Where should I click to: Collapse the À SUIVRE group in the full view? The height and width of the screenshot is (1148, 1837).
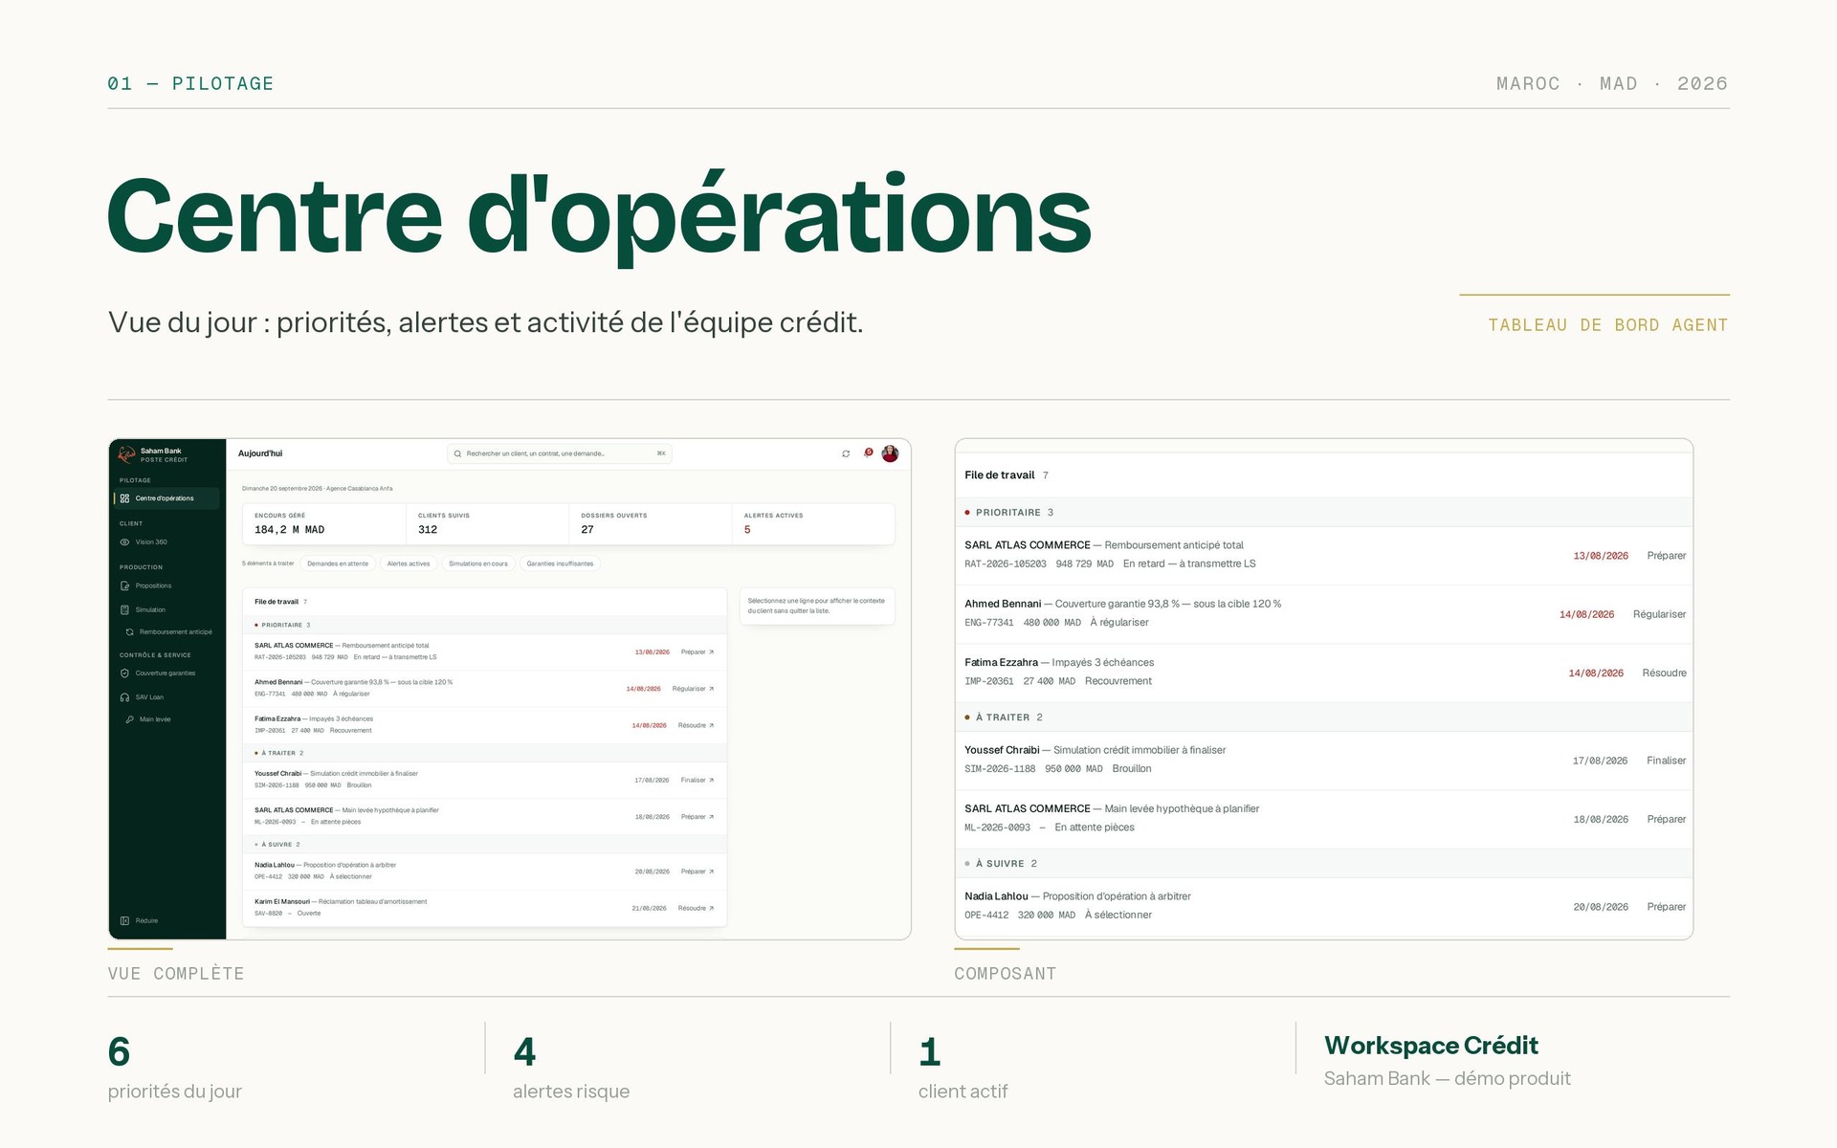click(x=485, y=845)
